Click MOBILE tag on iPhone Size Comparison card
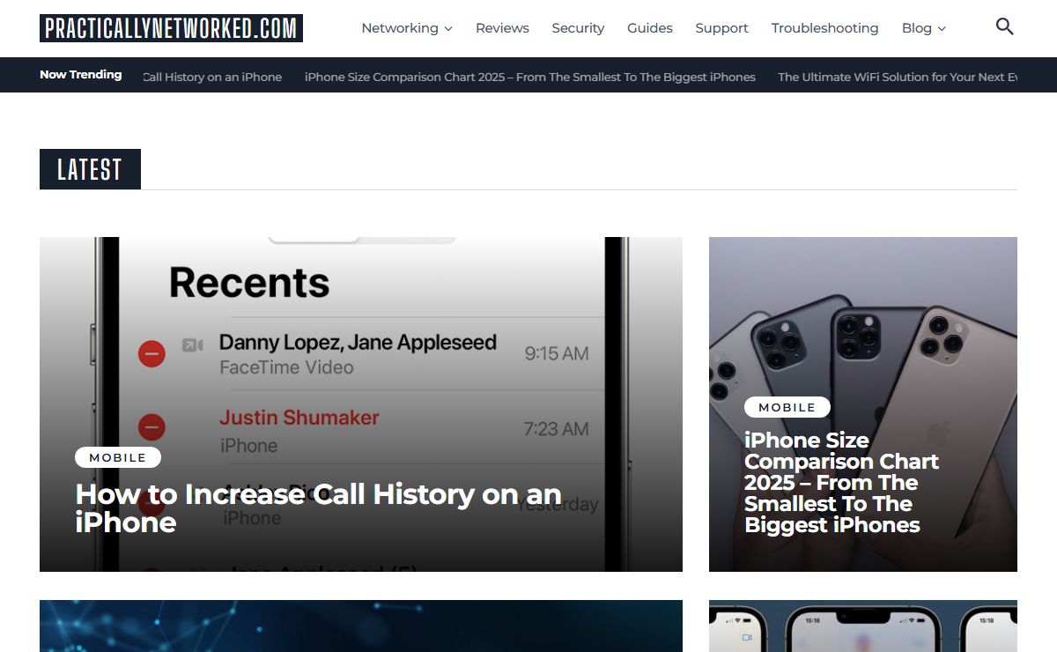Viewport: 1057px width, 652px height. [787, 407]
